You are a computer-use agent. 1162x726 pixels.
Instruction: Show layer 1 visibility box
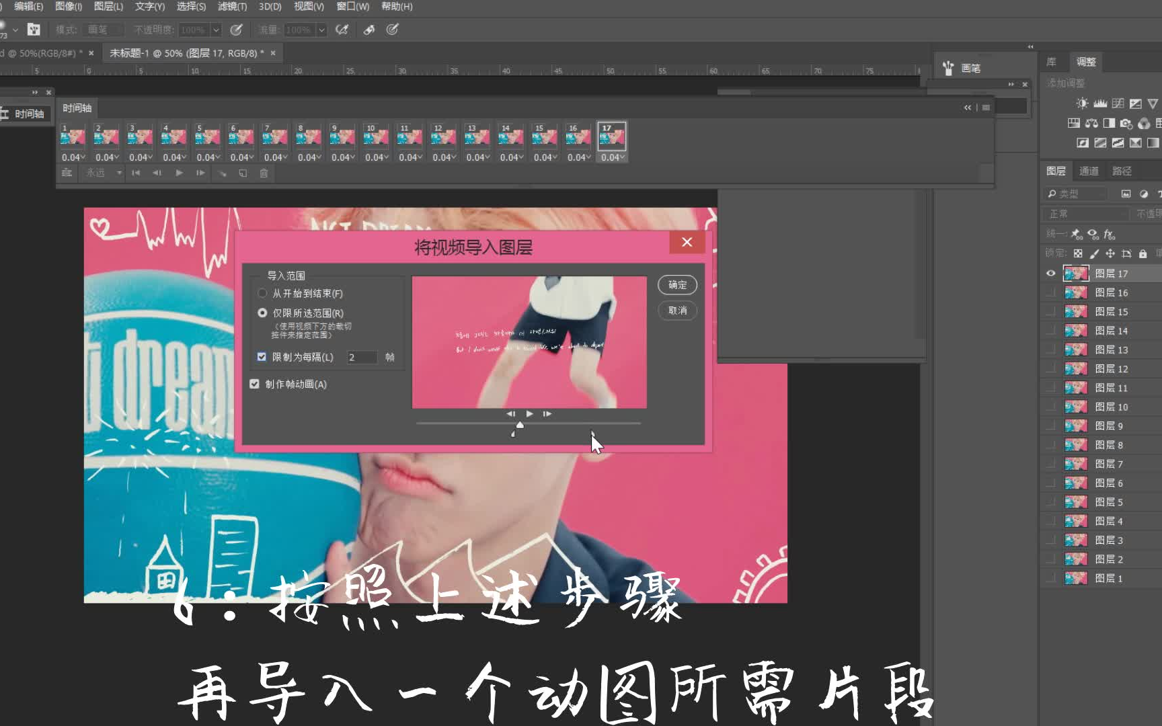(1050, 578)
